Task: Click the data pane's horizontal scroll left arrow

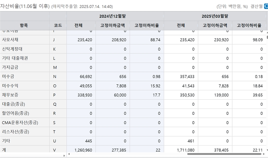Action: click(69, 154)
